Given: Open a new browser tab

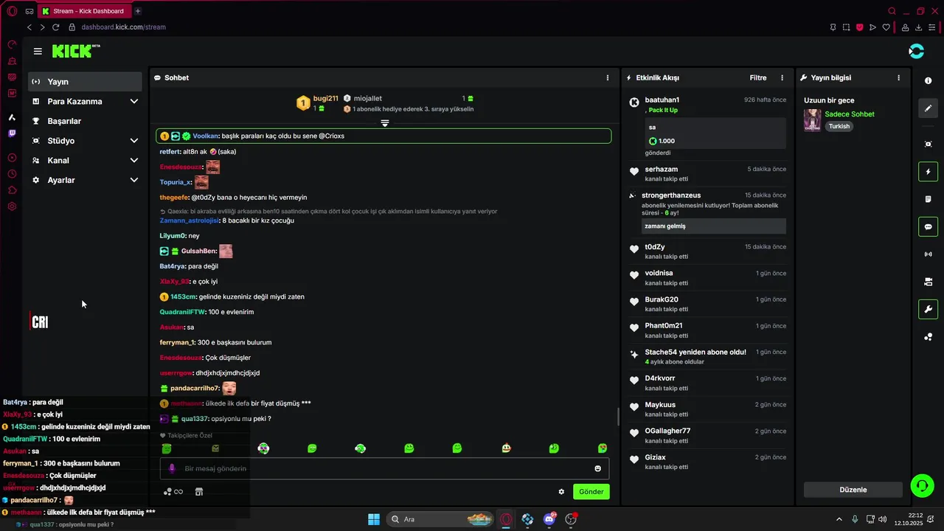Looking at the screenshot, I should click(x=138, y=11).
